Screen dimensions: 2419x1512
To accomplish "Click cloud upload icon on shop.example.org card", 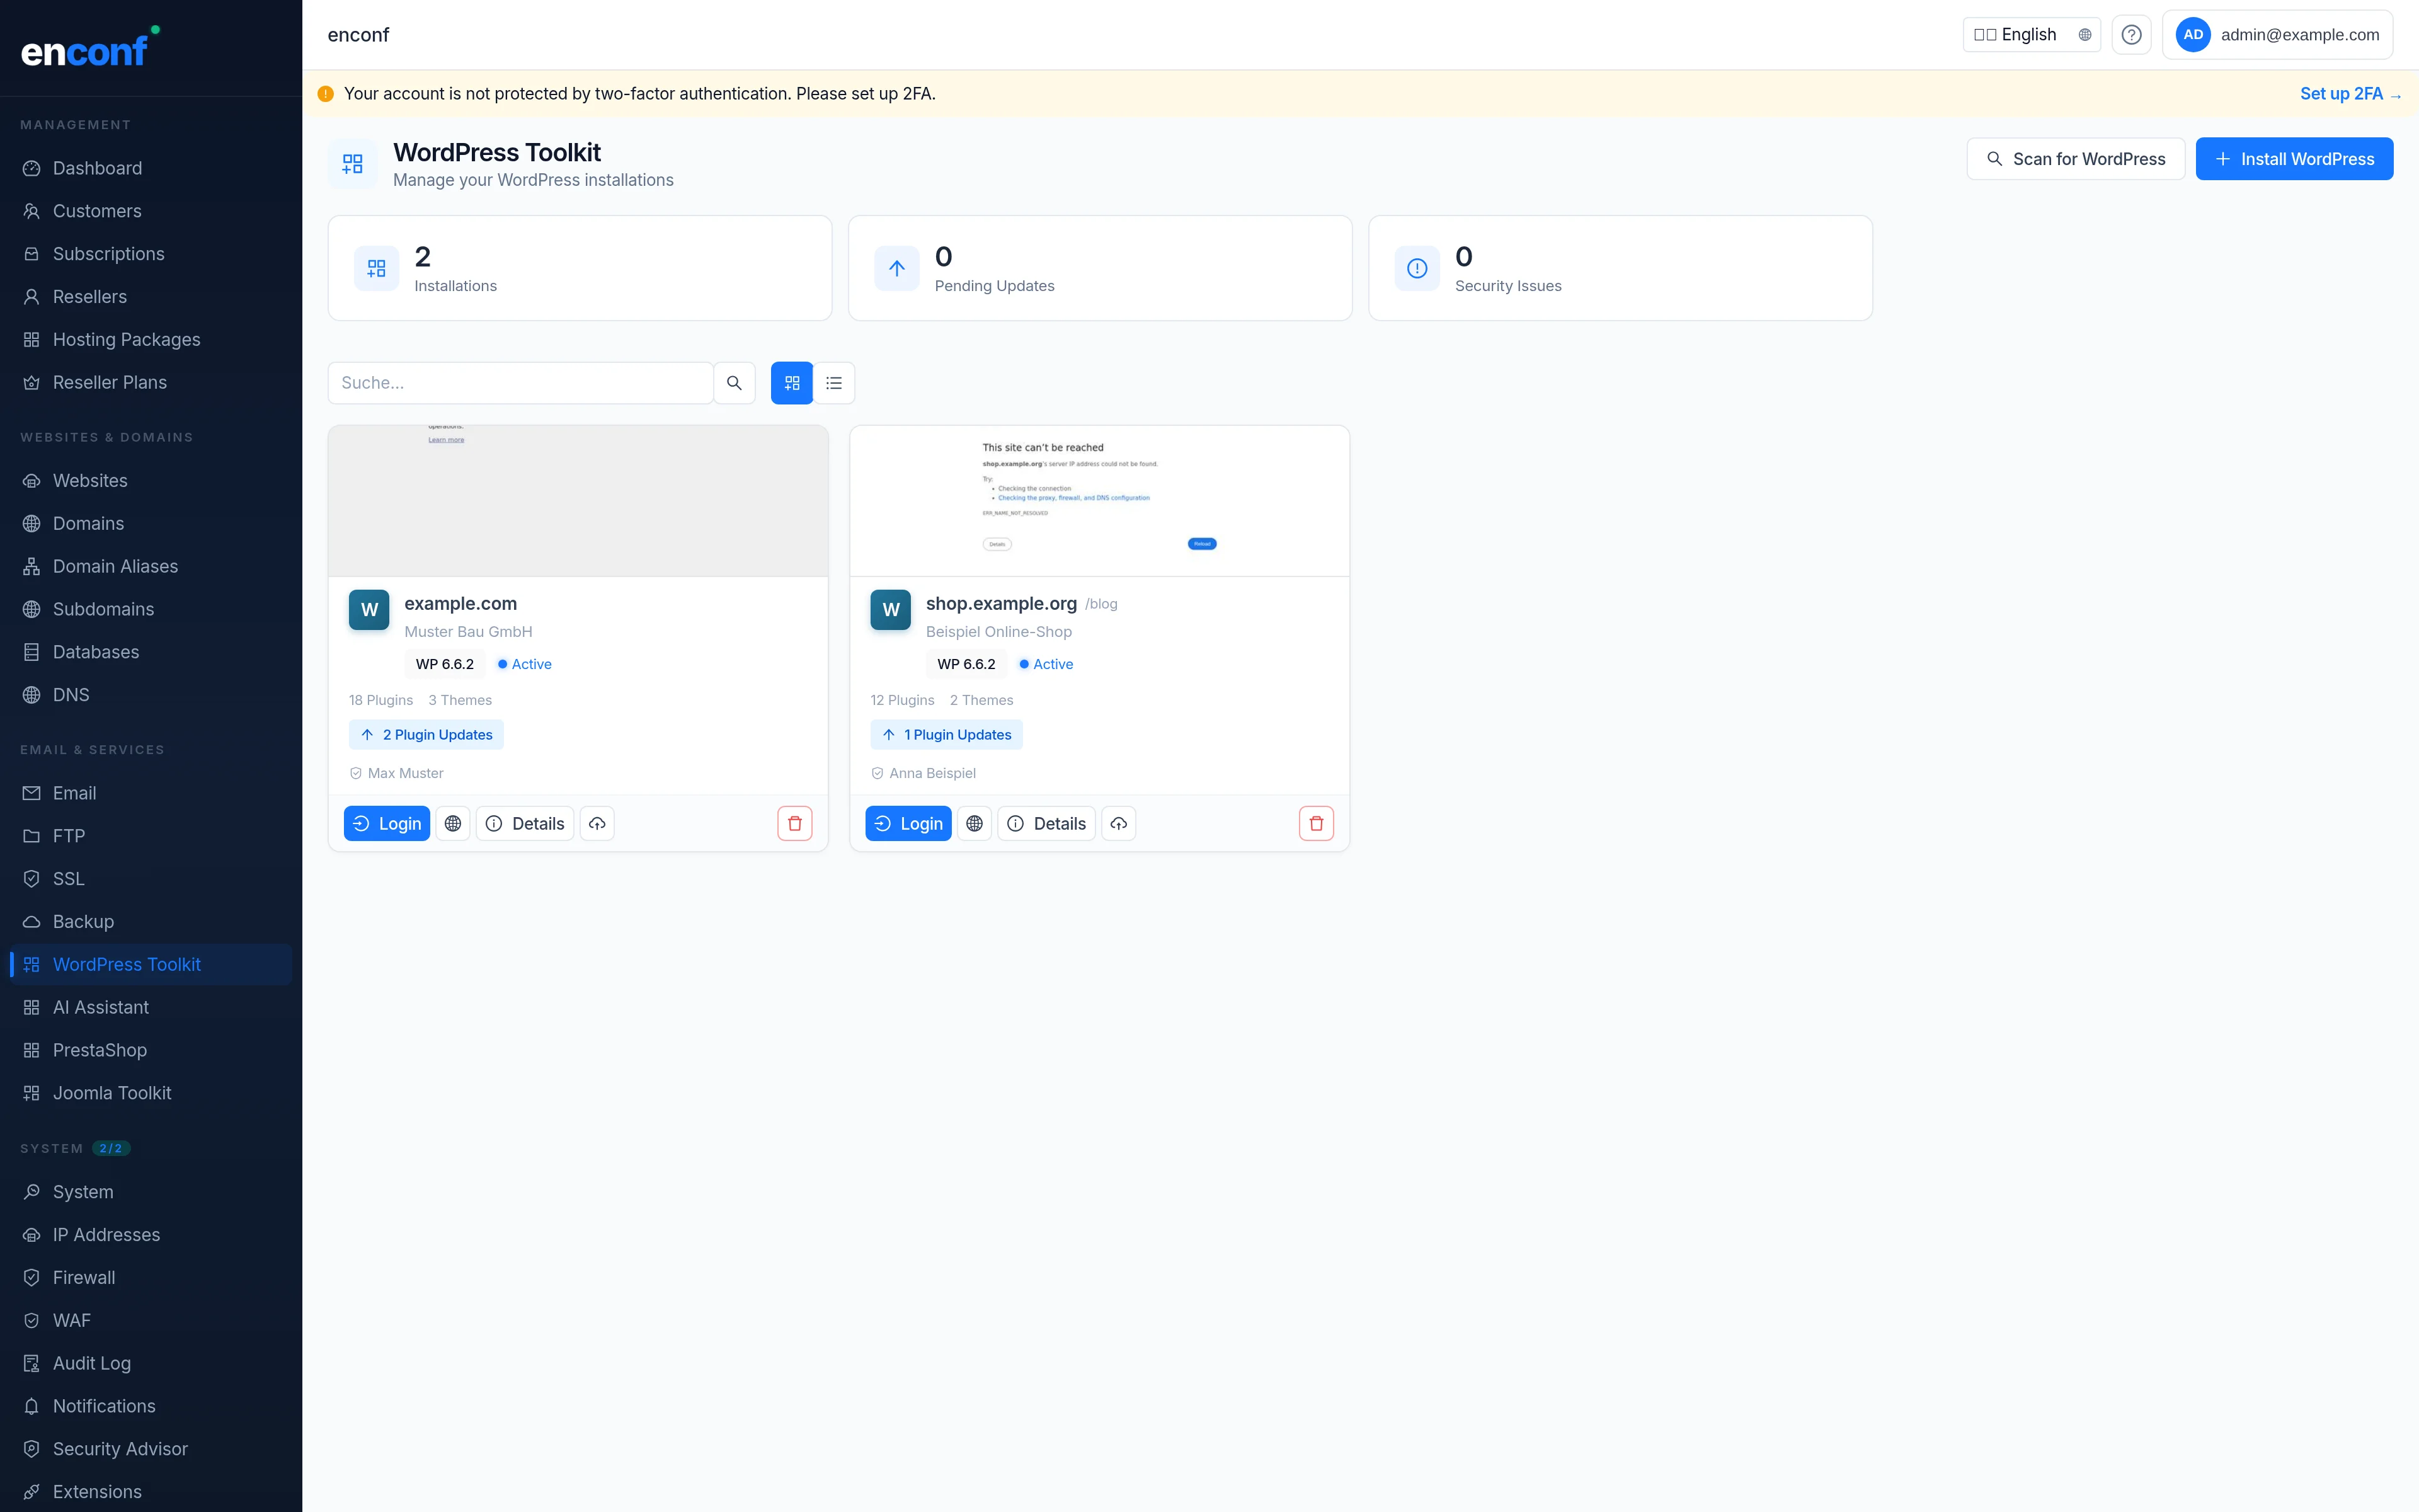I will click(1119, 824).
